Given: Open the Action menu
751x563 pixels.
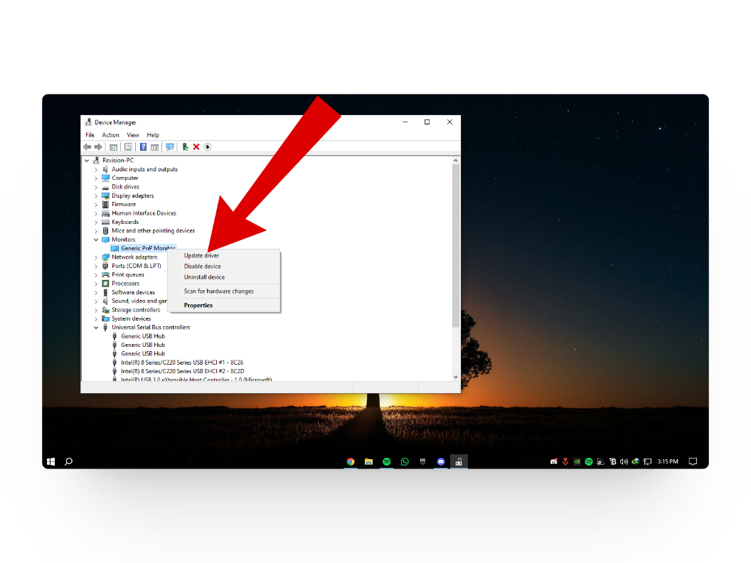Looking at the screenshot, I should click(x=111, y=135).
